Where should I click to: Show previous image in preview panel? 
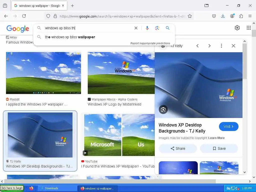point(197,46)
